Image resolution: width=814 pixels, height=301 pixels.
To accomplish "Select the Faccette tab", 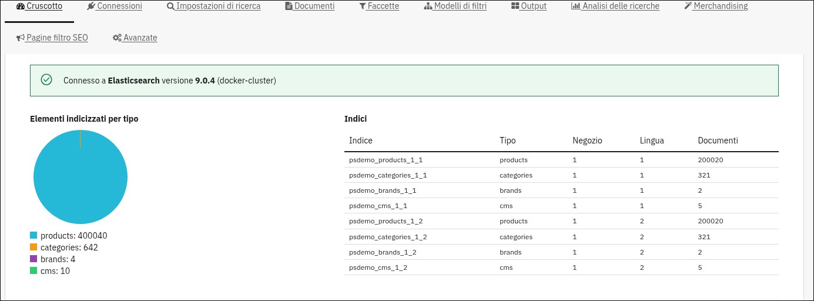I will click(379, 6).
